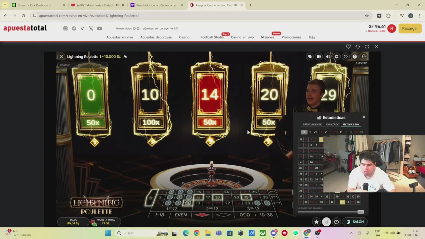Click ¿Quieres ser un agente AT? link
The width and height of the screenshot is (425, 239).
pyautogui.click(x=161, y=29)
